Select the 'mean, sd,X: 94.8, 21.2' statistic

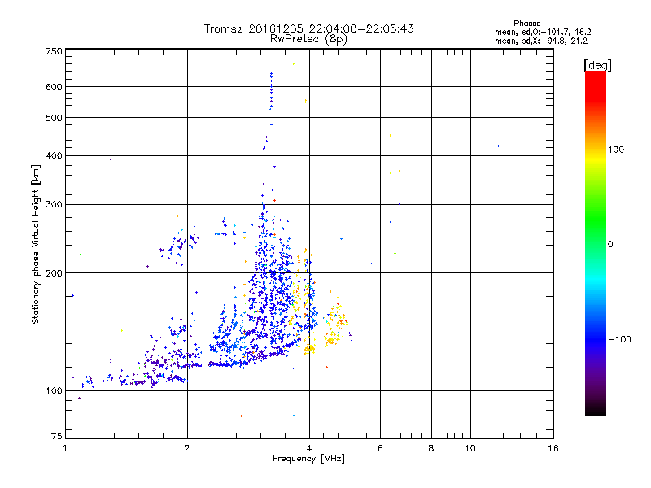coord(541,41)
